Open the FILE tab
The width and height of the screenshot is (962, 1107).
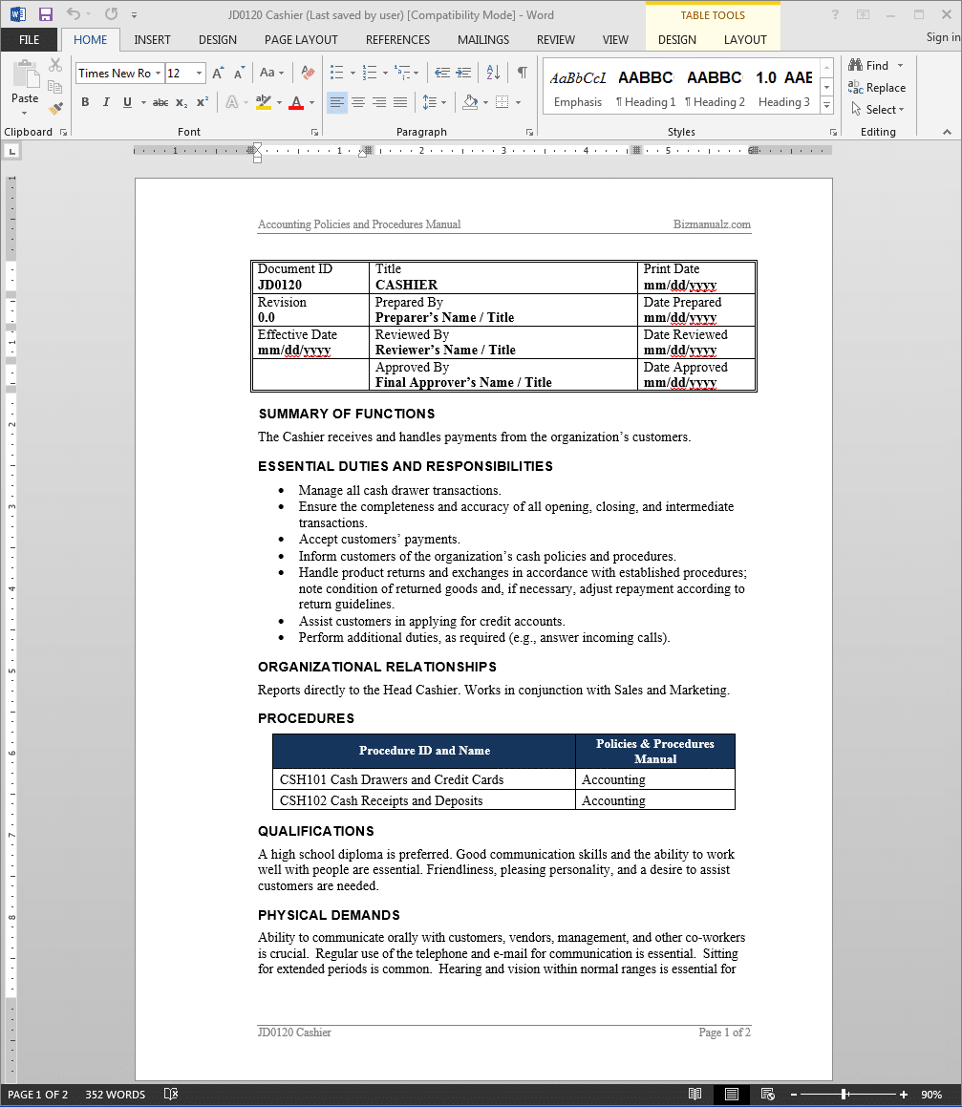pos(29,39)
